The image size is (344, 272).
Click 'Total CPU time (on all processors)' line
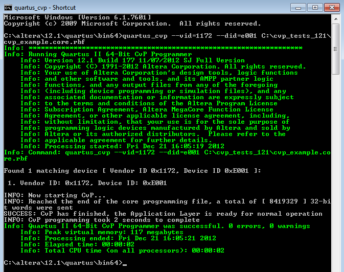pyautogui.click(x=122, y=251)
